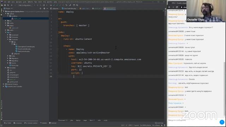The width and height of the screenshot is (226, 127).
Task: Reload the Otus browser page
Action: [x=177, y=7]
